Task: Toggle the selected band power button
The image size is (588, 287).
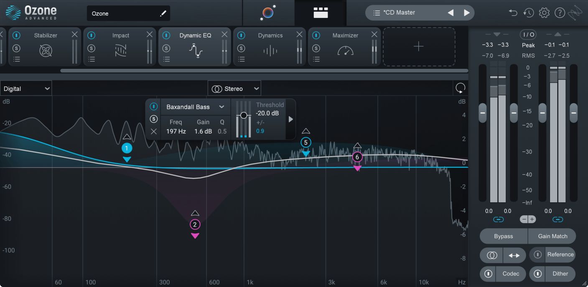Action: tap(154, 106)
